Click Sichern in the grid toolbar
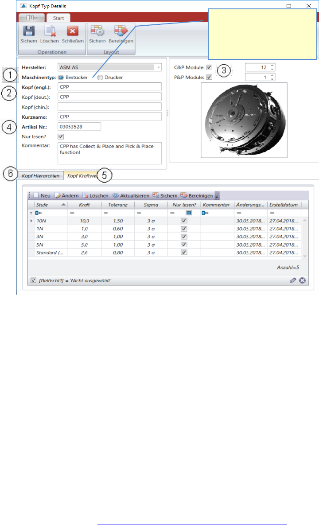 165,195
